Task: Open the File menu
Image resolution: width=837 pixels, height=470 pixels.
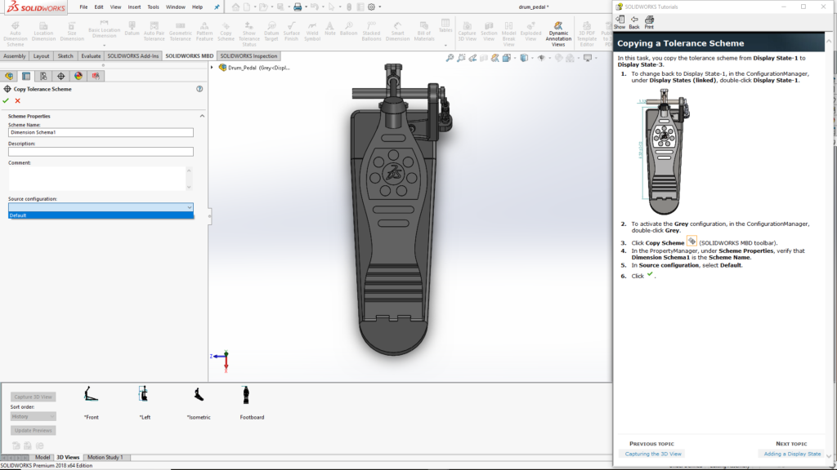Action: pos(84,7)
